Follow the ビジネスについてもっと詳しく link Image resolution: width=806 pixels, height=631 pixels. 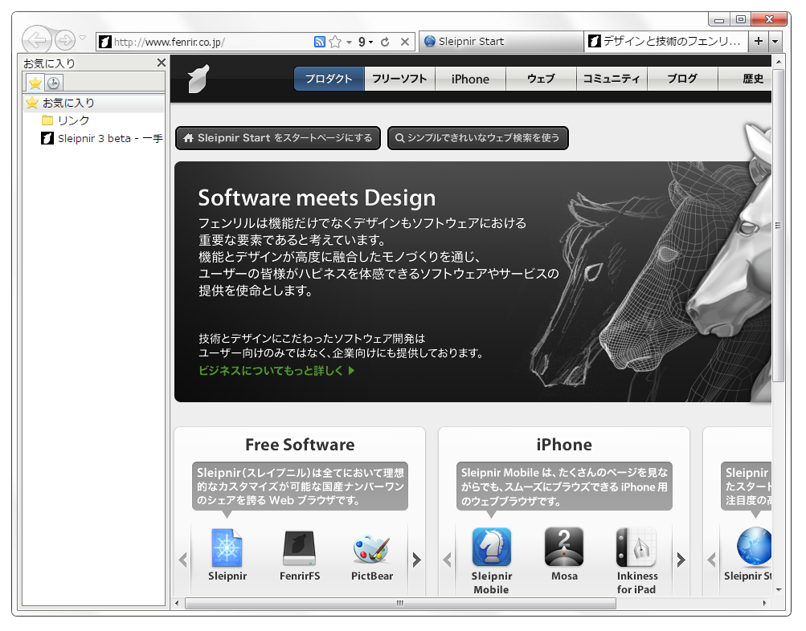click(x=276, y=371)
